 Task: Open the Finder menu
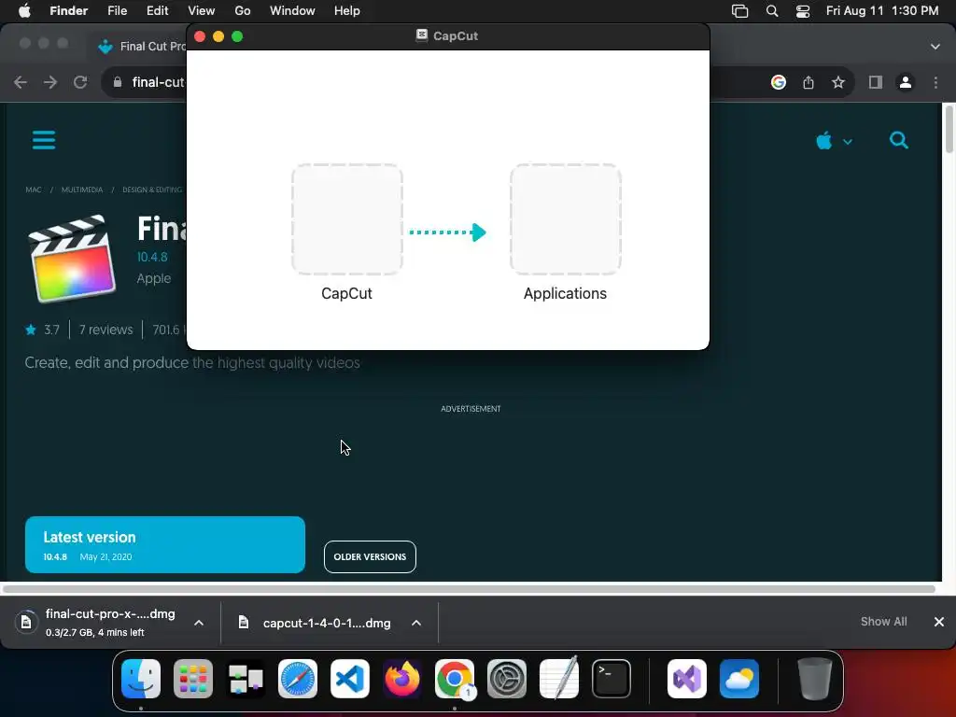(69, 11)
